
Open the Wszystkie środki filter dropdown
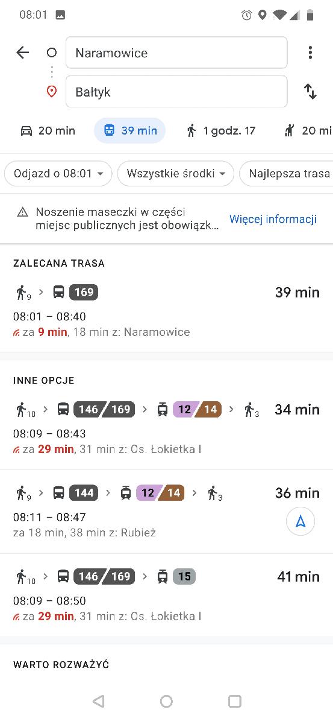click(176, 174)
